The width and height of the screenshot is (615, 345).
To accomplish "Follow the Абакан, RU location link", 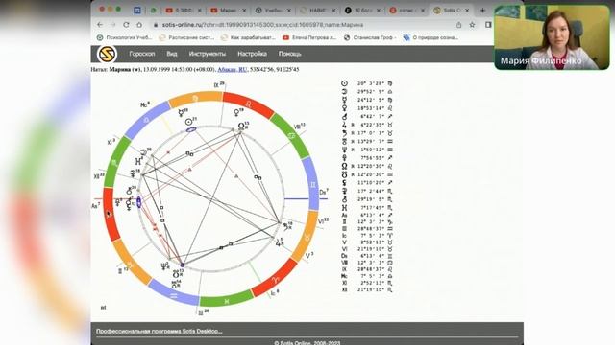I will pyautogui.click(x=233, y=69).
